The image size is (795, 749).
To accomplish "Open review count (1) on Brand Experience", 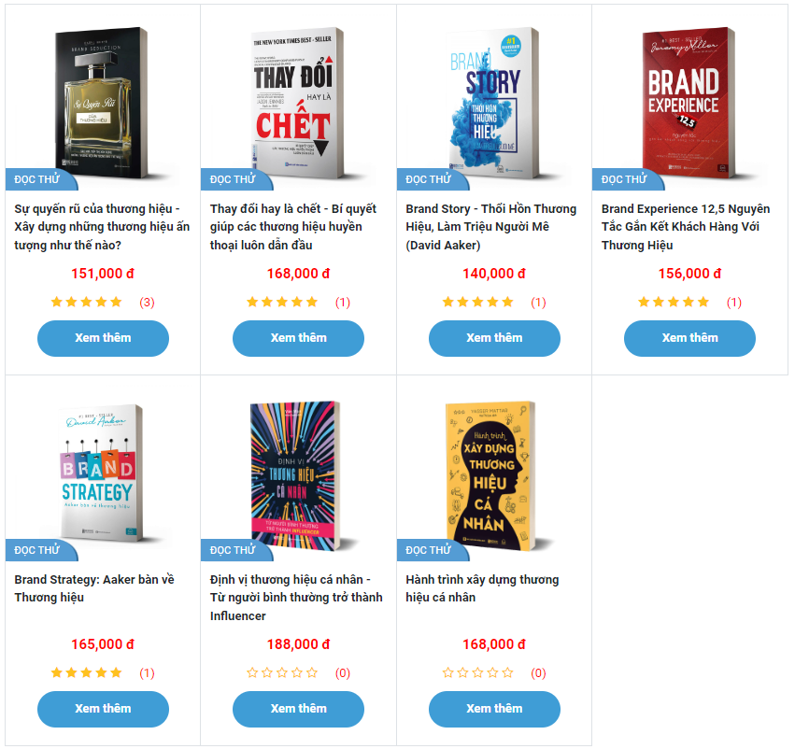I will coord(731,301).
